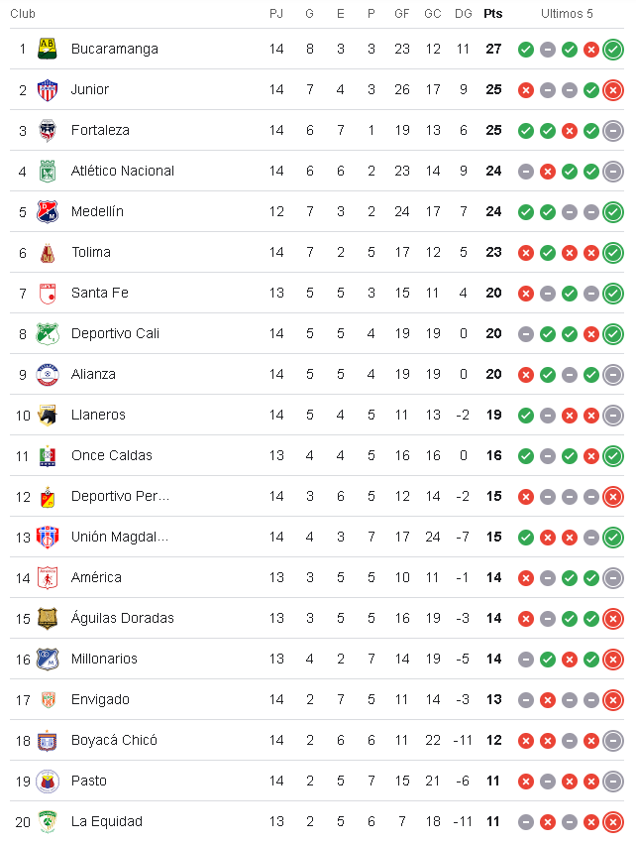Image resolution: width=636 pixels, height=844 pixels.
Task: Open the Santa Fe team link
Action: (100, 293)
